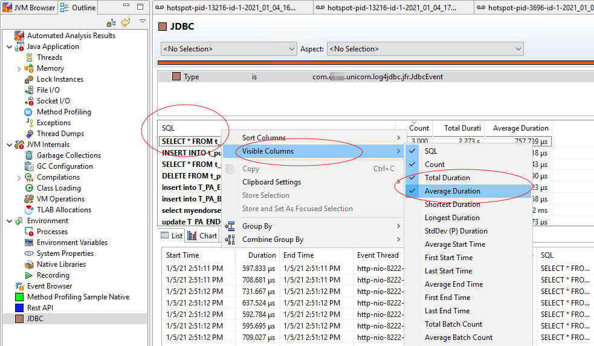Viewport: 594px width, 346px height.
Task: Uncheck the Average Duration column
Action: (453, 191)
